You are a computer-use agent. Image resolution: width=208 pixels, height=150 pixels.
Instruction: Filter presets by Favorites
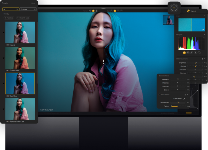coord(9,18)
